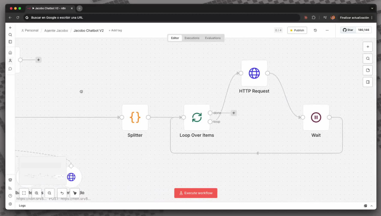Click the plus after the done output
Screen dimensions: 381x216
[x=234, y=113]
